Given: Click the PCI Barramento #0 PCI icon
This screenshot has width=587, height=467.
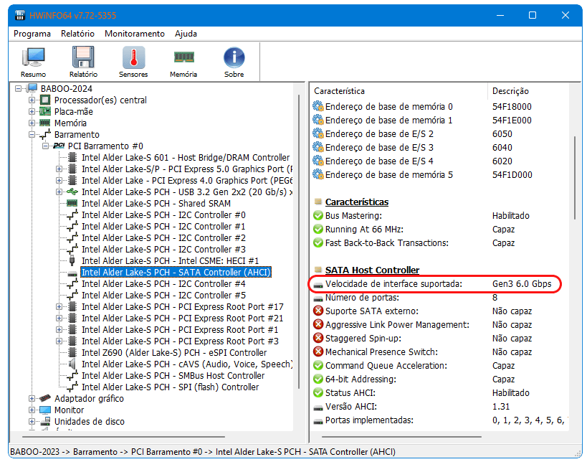Looking at the screenshot, I should click(59, 146).
